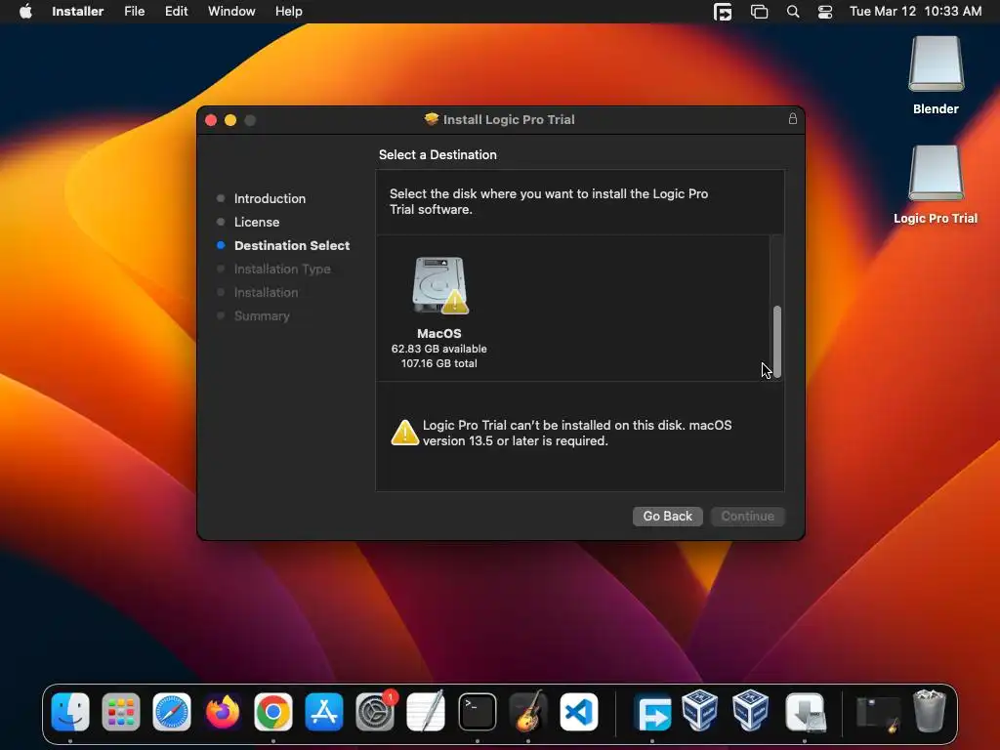Image resolution: width=1000 pixels, height=750 pixels.
Task: Launch Google Chrome from the Dock
Action: tap(273, 712)
